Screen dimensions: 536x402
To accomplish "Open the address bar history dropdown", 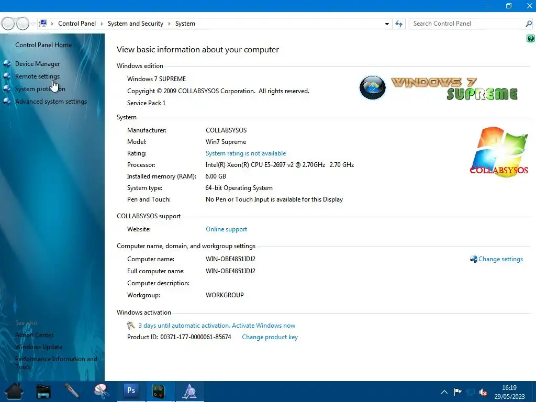I will [x=387, y=24].
